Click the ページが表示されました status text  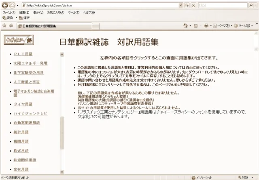pyautogui.click(x=15, y=178)
